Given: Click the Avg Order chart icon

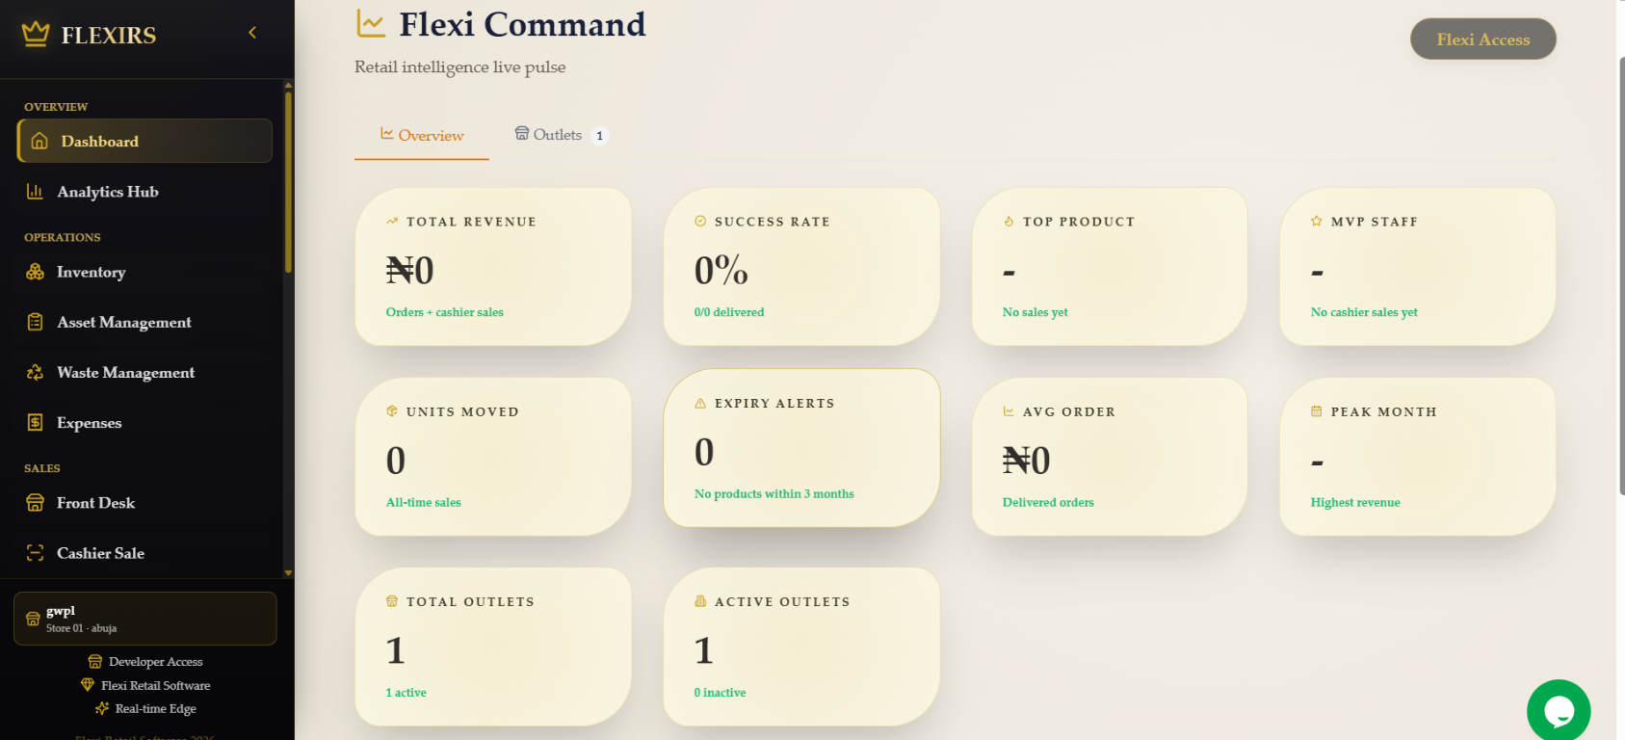Looking at the screenshot, I should click(1009, 411).
